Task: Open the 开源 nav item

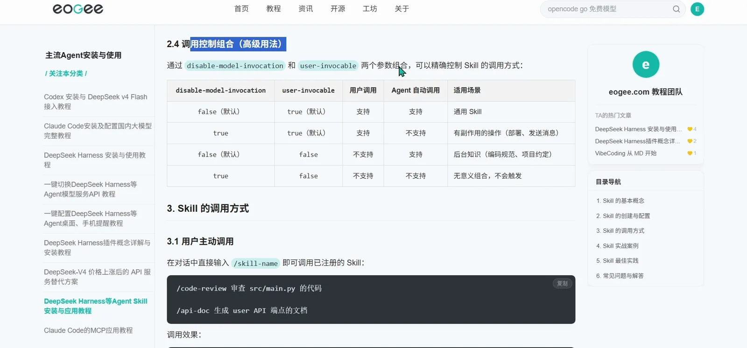Action: (x=338, y=9)
